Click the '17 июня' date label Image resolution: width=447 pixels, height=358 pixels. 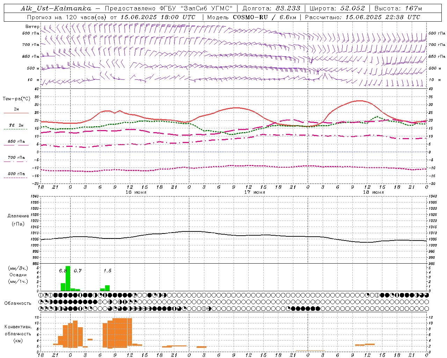tap(255, 192)
